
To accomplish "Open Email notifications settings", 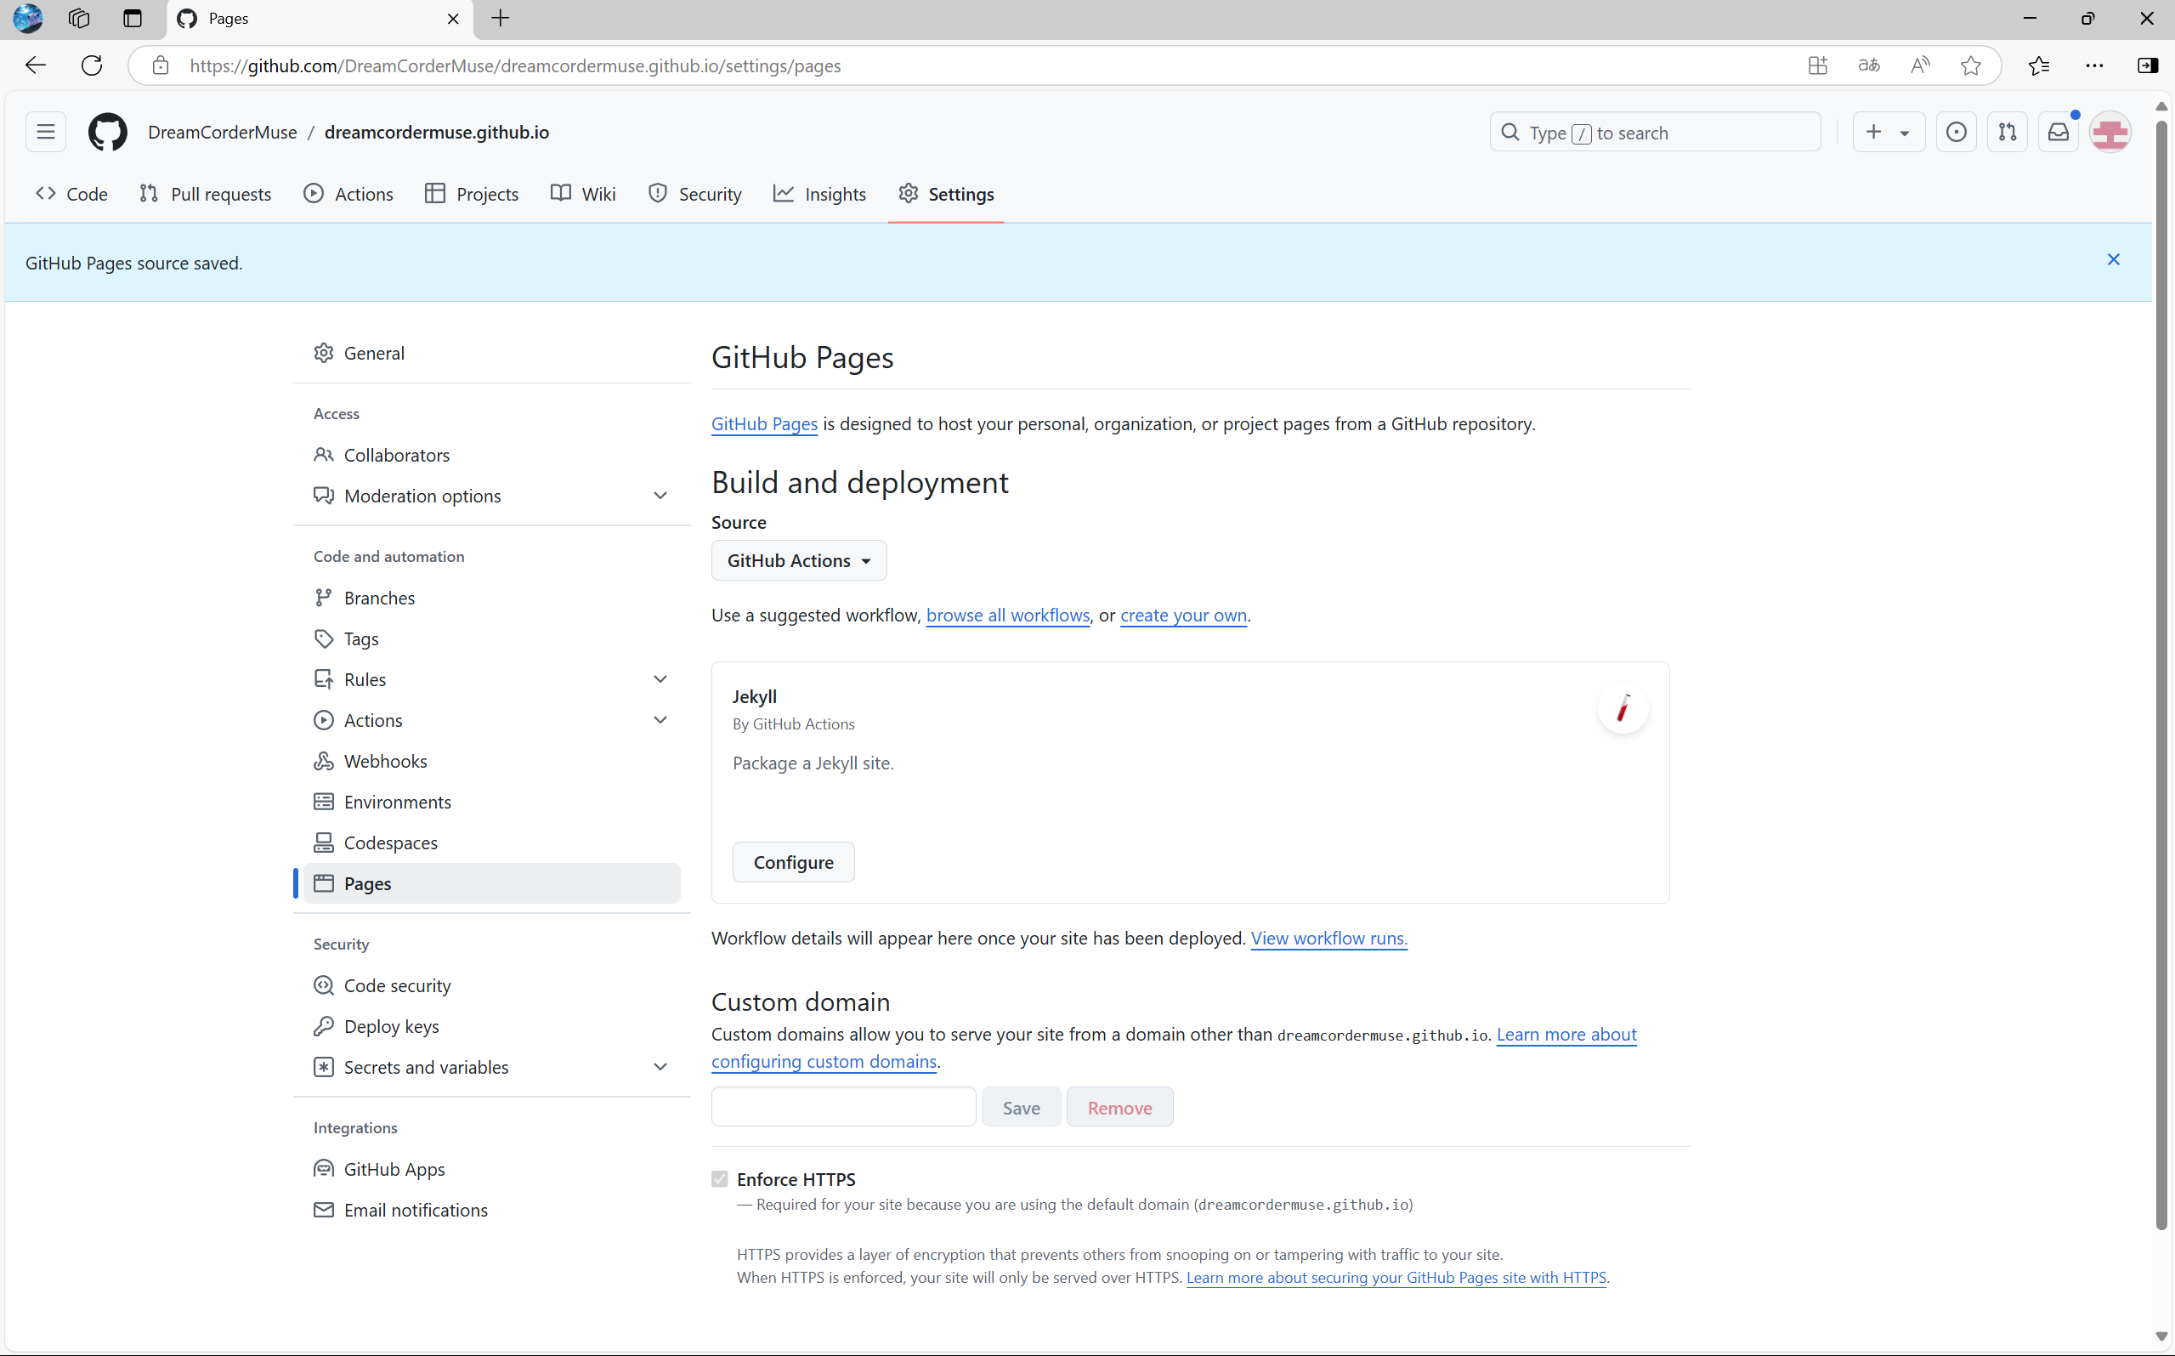I will 491,1210.
